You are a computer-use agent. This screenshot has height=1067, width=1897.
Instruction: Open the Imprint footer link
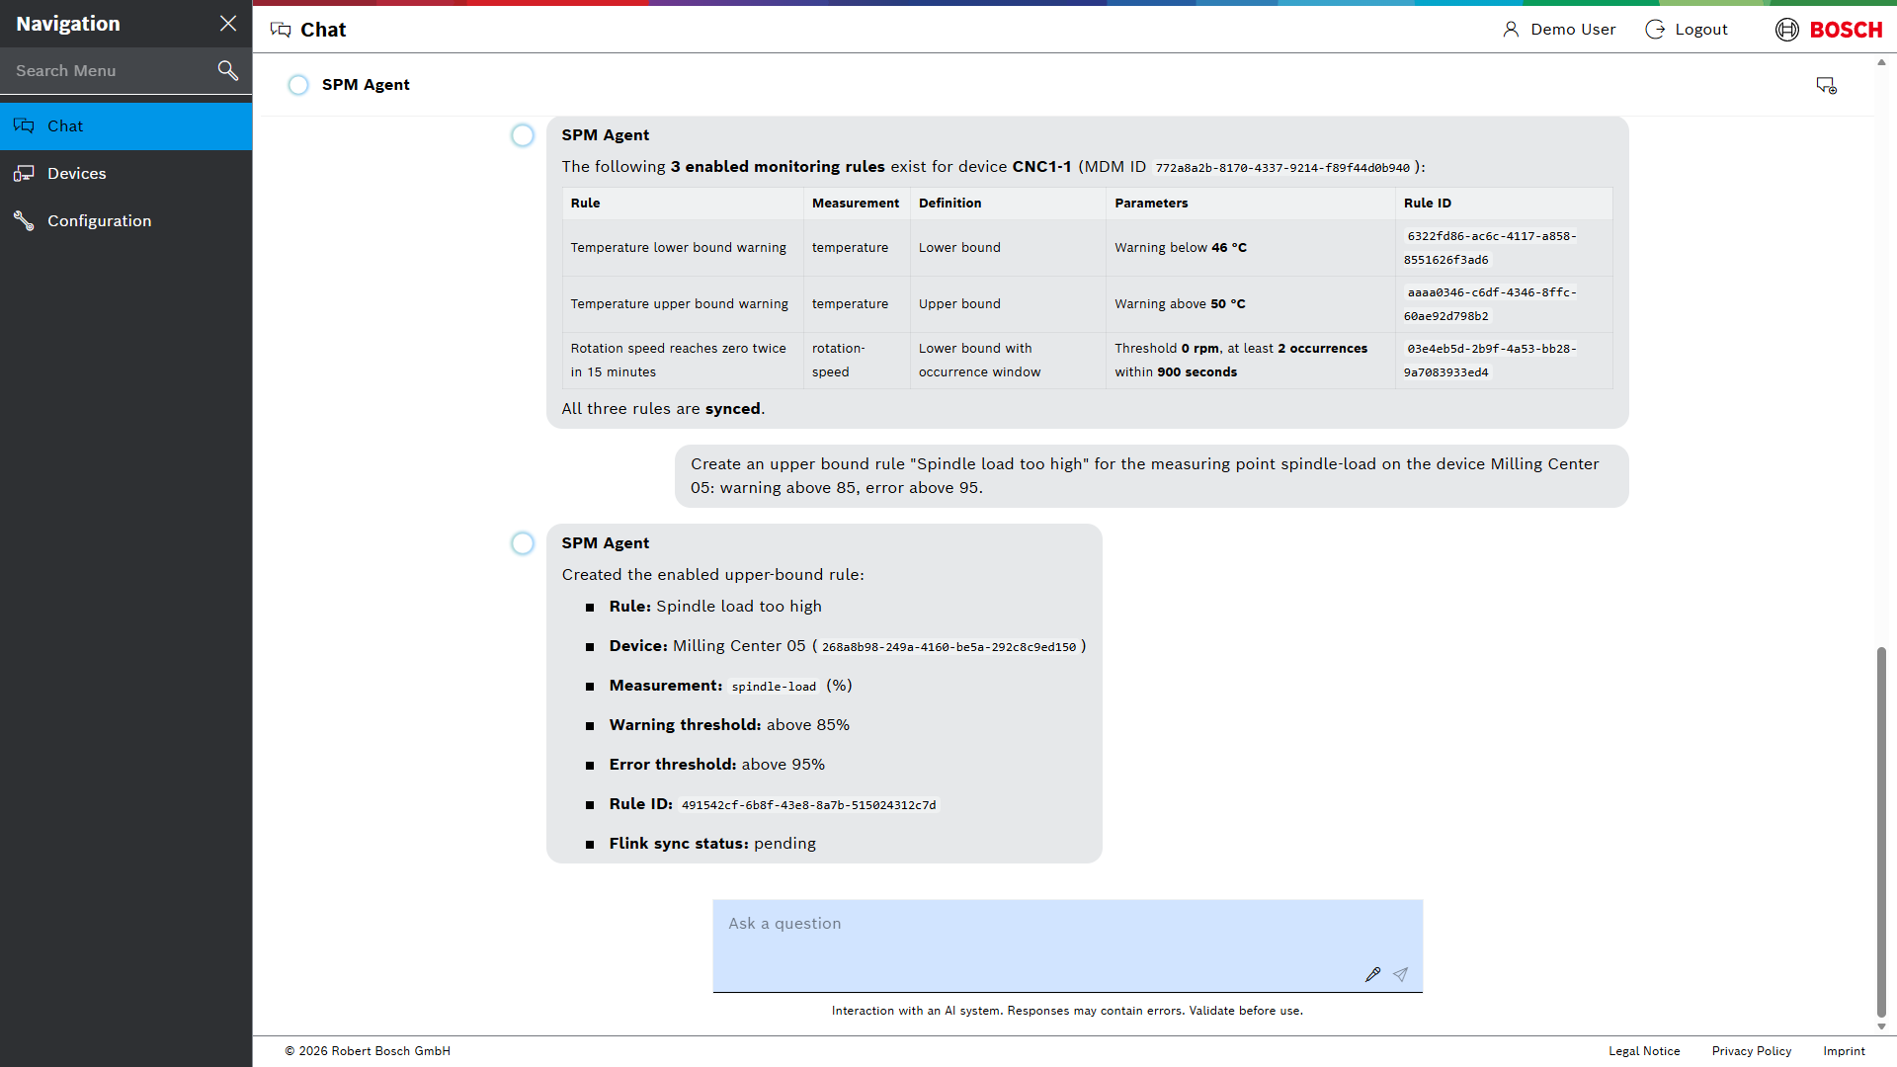click(1844, 1051)
